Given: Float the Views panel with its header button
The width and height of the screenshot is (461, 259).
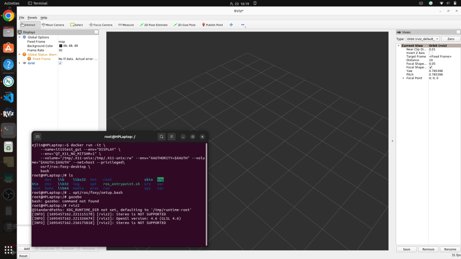Looking at the screenshot, I should pyautogui.click(x=458, y=32).
